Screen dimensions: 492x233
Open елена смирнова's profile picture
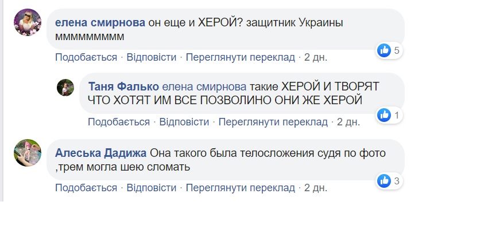[27, 22]
